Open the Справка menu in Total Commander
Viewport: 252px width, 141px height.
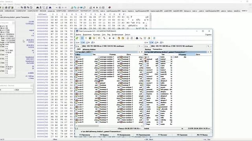208,34
